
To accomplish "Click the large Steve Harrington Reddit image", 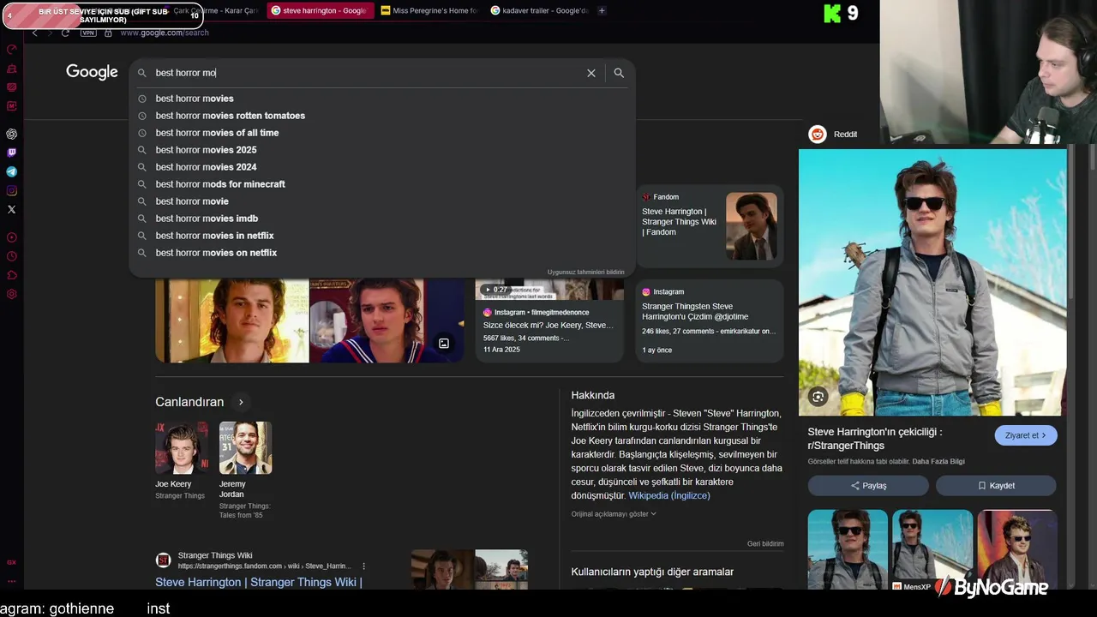I will tap(932, 283).
